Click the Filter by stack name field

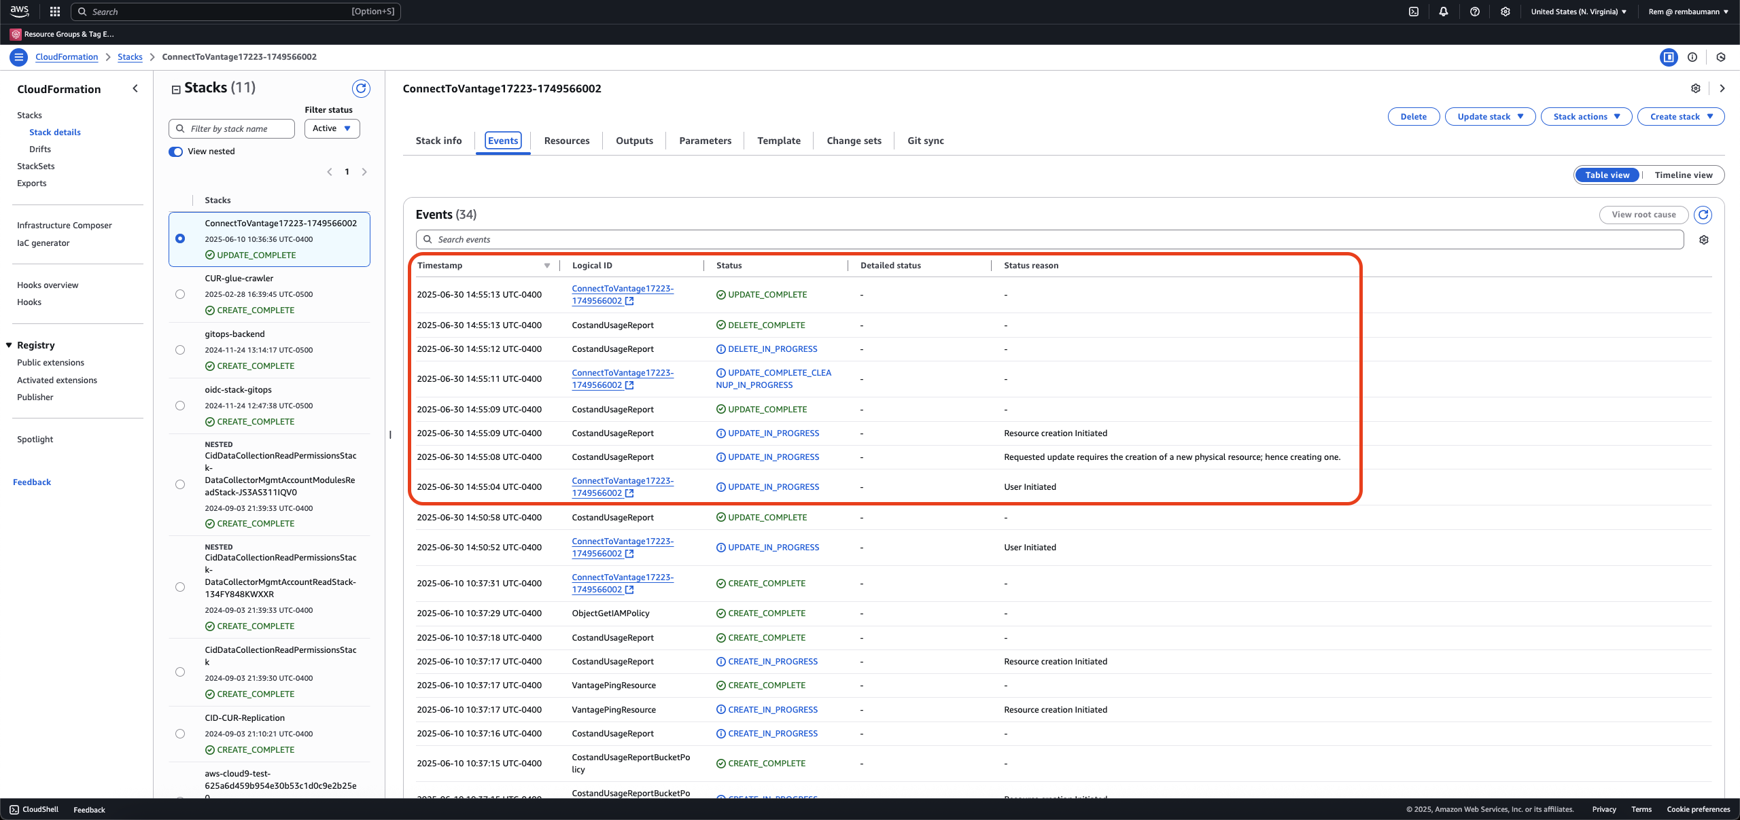[x=232, y=128]
